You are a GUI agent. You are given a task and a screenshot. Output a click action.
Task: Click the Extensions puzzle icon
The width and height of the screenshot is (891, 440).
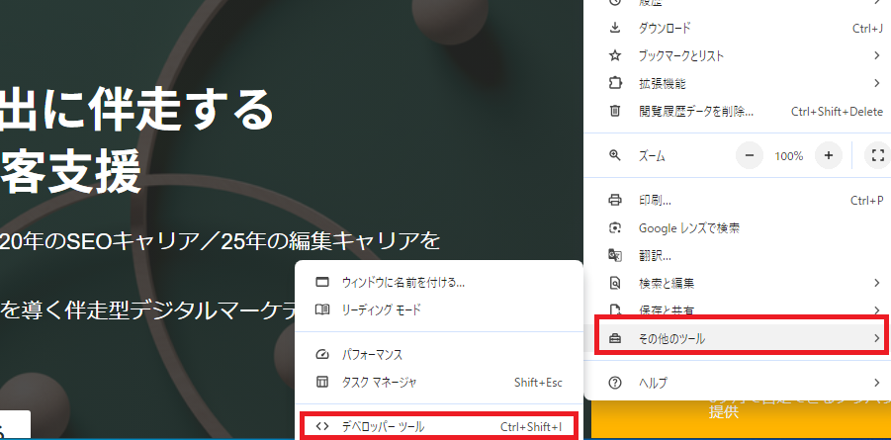[615, 84]
